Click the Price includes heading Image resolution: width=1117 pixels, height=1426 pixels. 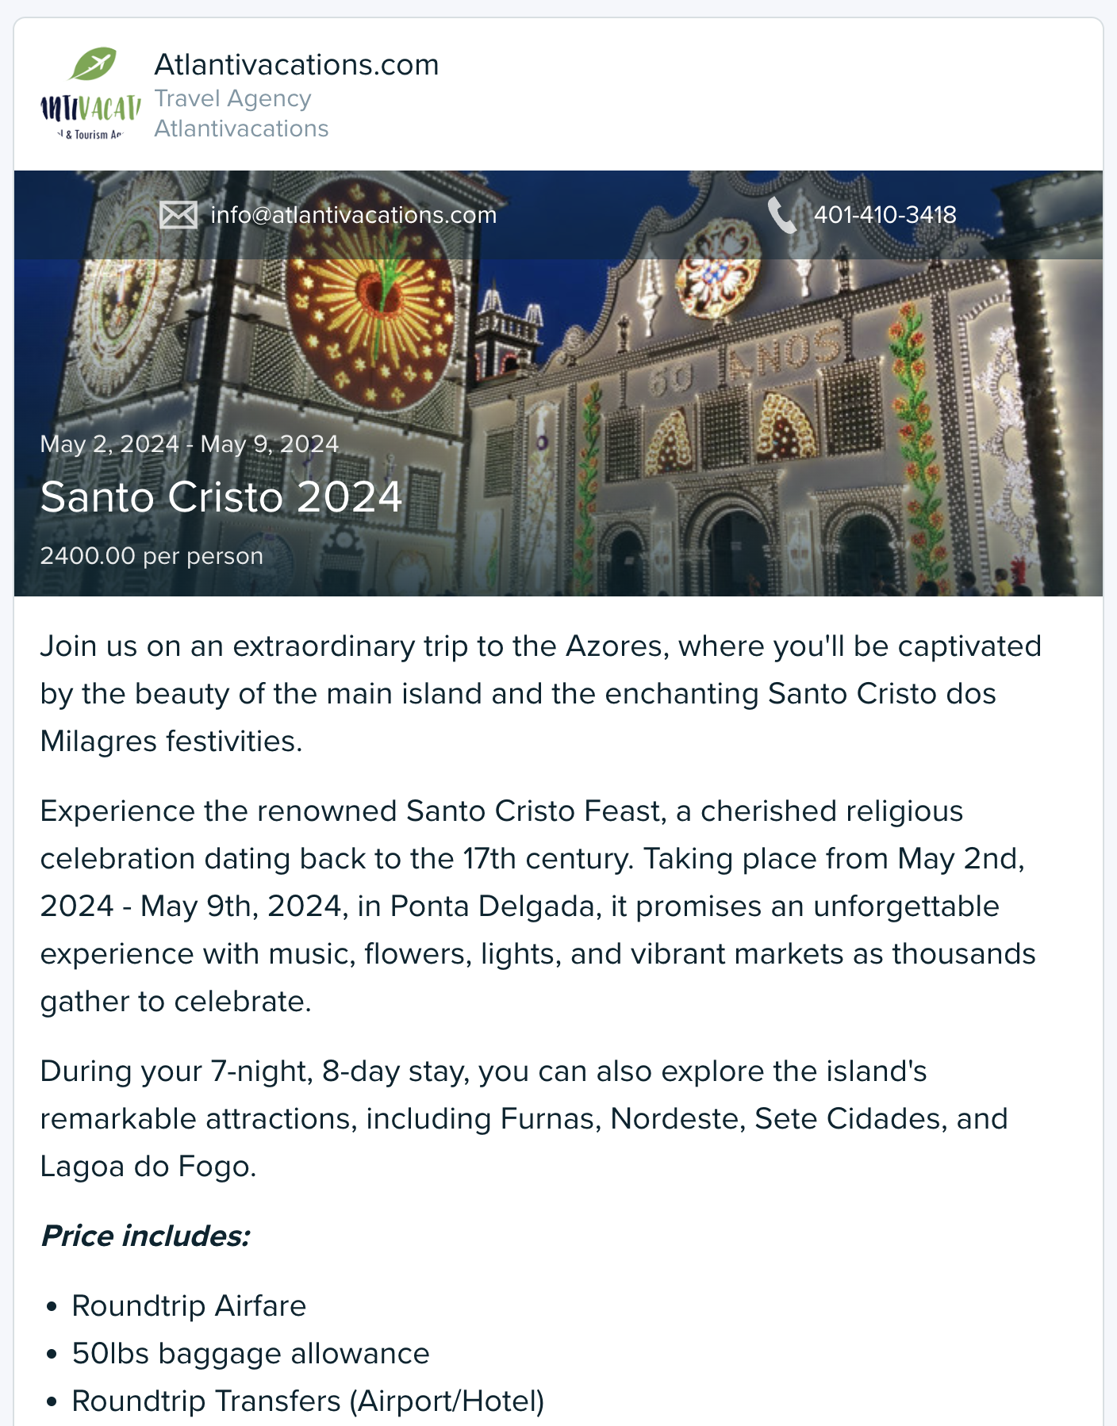coord(146,1236)
